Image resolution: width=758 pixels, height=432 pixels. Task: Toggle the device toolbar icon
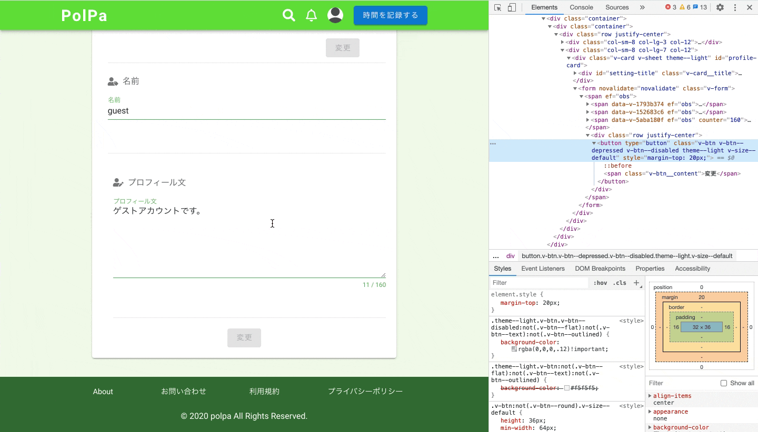tap(512, 7)
